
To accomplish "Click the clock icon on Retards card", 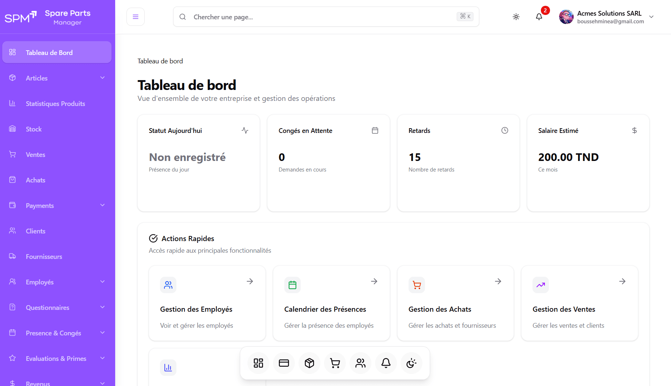I will pyautogui.click(x=504, y=130).
